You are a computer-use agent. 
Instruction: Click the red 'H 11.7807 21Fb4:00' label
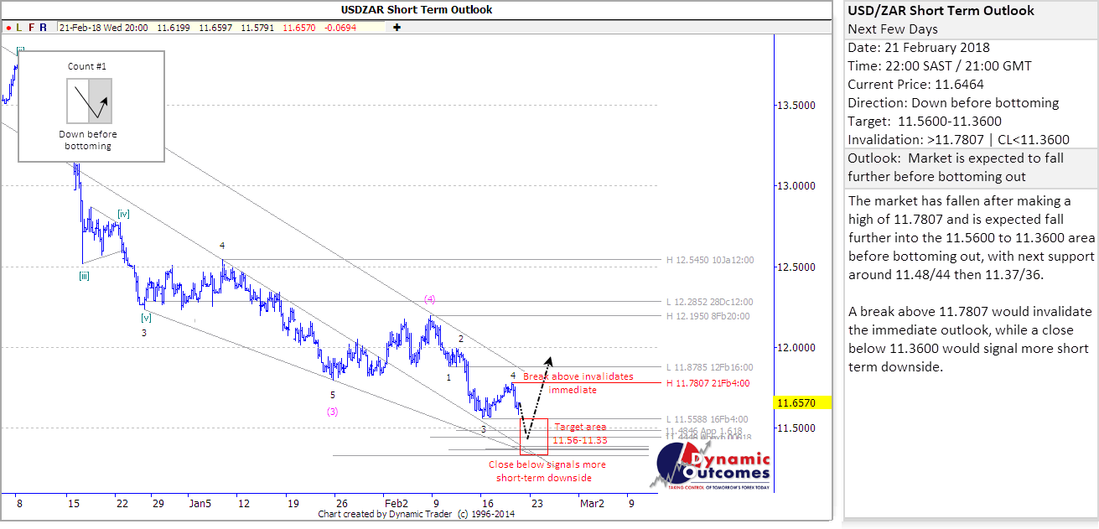click(x=708, y=383)
